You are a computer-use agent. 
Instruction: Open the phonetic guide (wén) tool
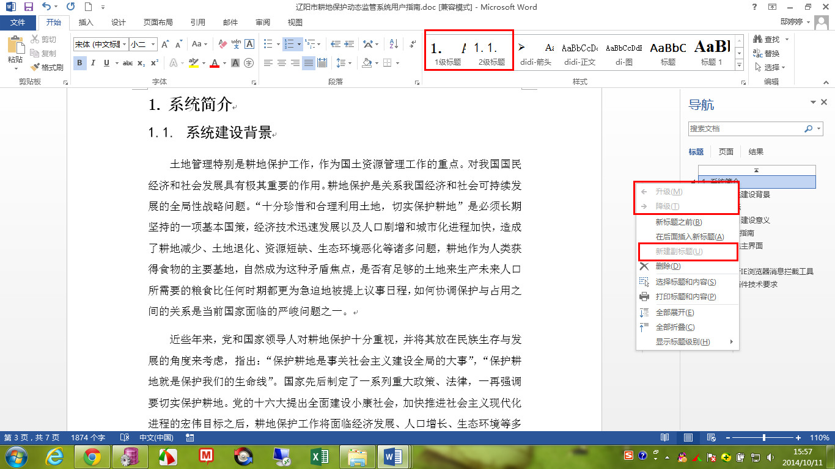pyautogui.click(x=236, y=45)
